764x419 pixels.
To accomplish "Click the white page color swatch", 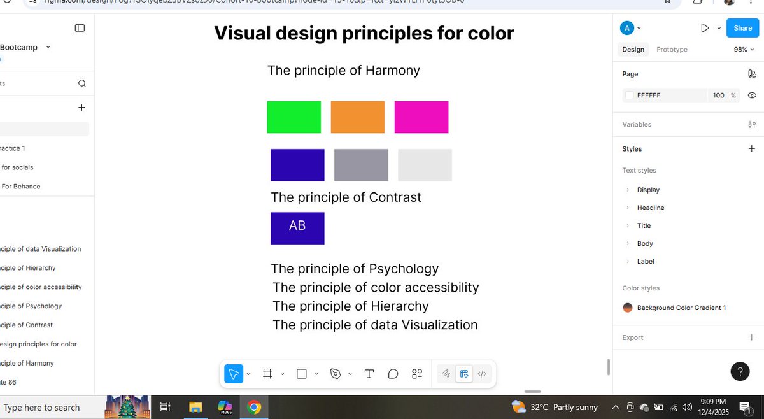I will [630, 96].
